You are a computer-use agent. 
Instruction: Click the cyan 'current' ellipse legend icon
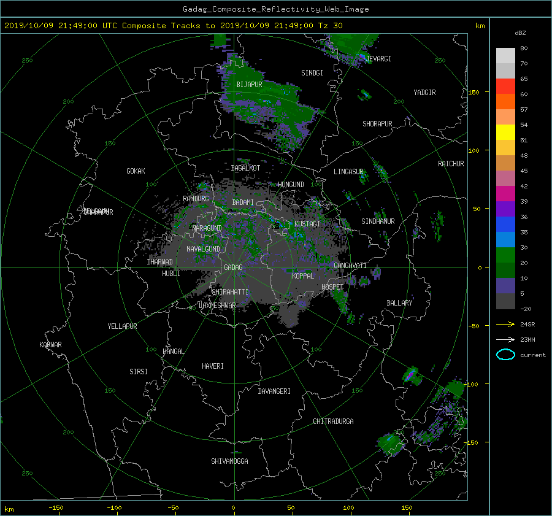click(505, 355)
